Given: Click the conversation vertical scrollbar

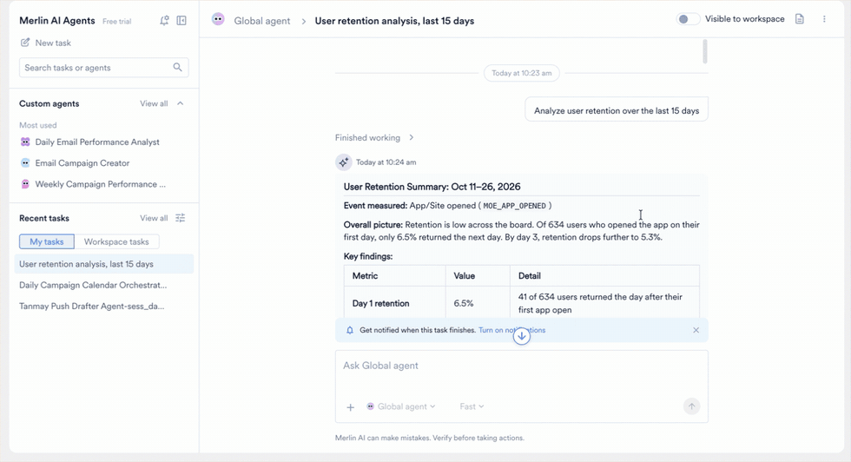Looking at the screenshot, I should coord(705,51).
